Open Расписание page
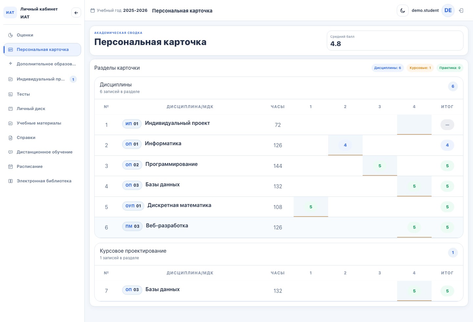This screenshot has height=322, width=473. pyautogui.click(x=42, y=167)
